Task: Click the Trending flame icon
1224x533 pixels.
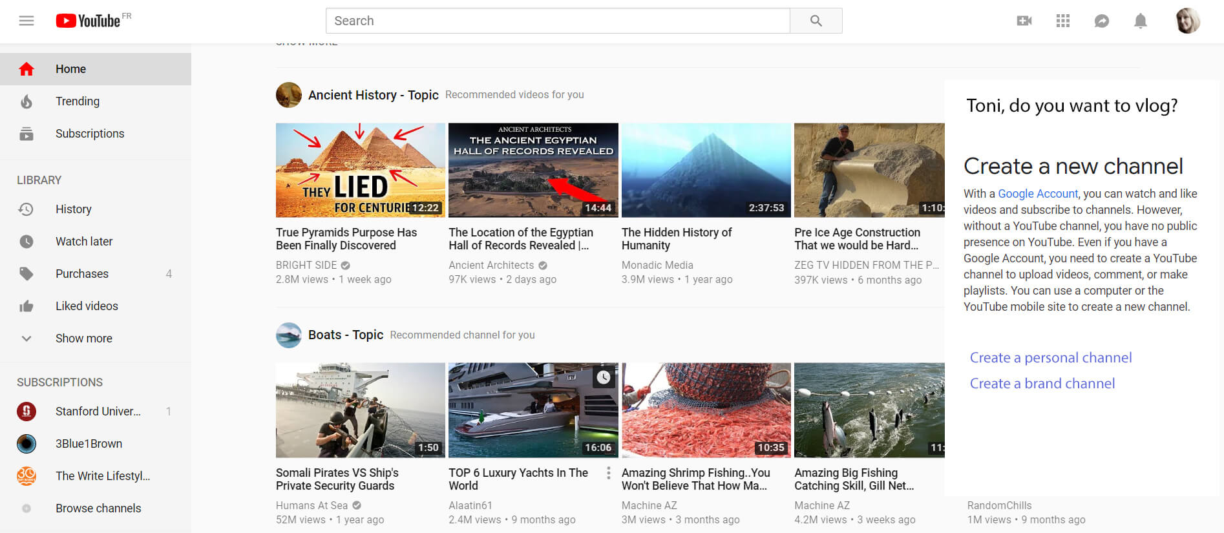Action: click(x=26, y=101)
